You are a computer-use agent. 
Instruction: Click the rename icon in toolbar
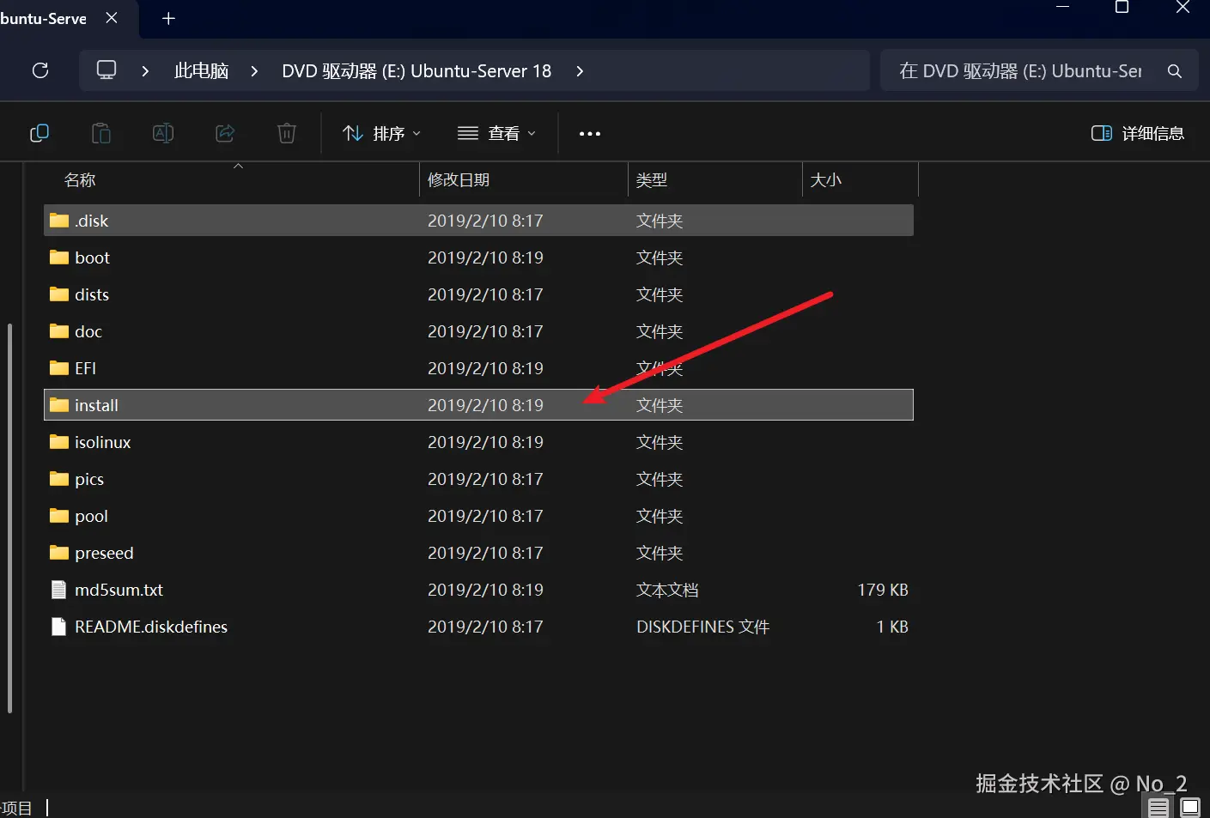point(163,133)
